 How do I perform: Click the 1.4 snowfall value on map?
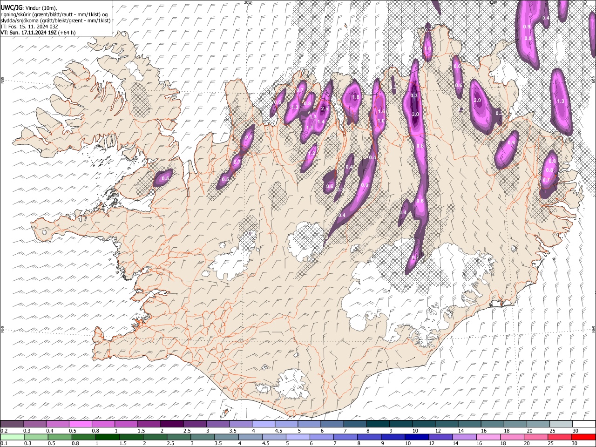[320, 122]
